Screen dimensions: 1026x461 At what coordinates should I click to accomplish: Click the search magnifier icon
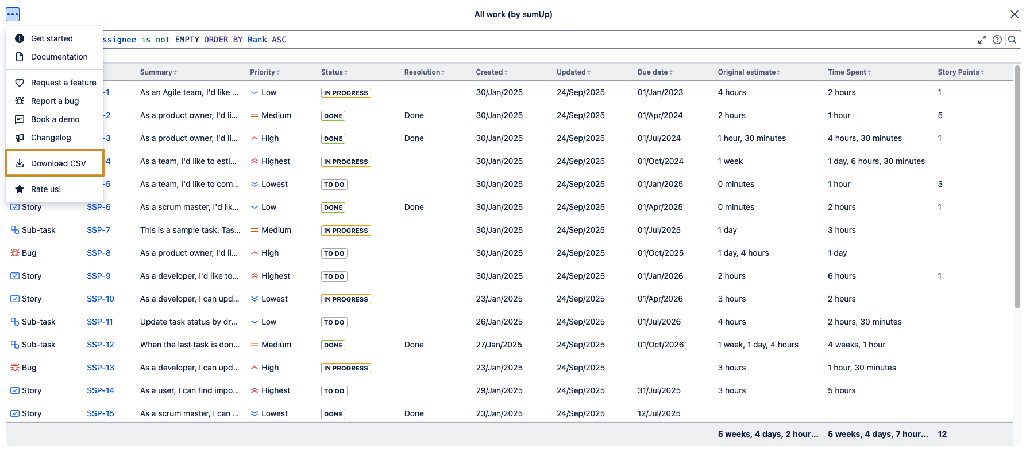point(1012,40)
